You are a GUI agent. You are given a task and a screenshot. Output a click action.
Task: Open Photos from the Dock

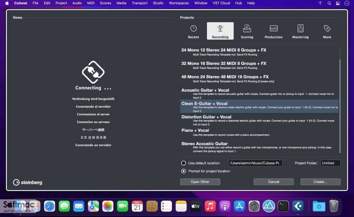coord(108,206)
